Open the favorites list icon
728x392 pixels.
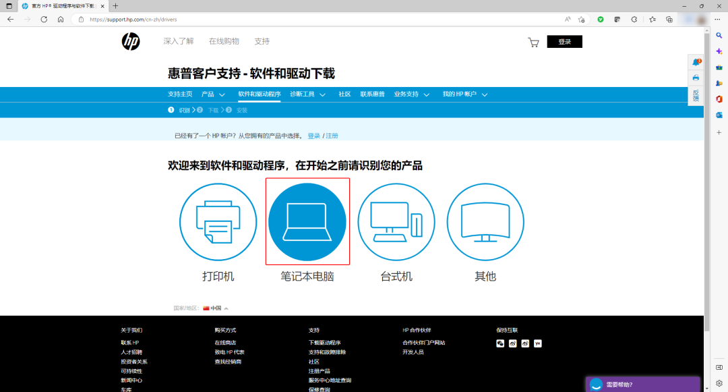point(653,20)
